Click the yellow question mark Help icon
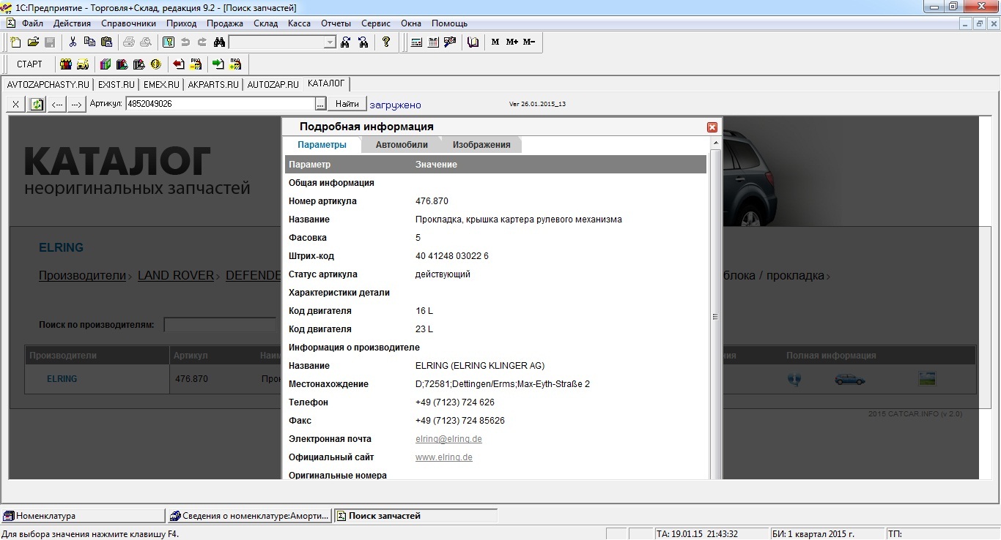This screenshot has height=540, width=1001. click(386, 42)
